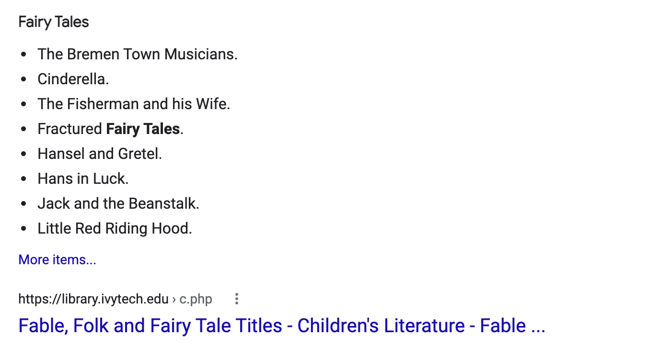Select Jack and the Beanstalk item
The width and height of the screenshot is (671, 359).
118,203
